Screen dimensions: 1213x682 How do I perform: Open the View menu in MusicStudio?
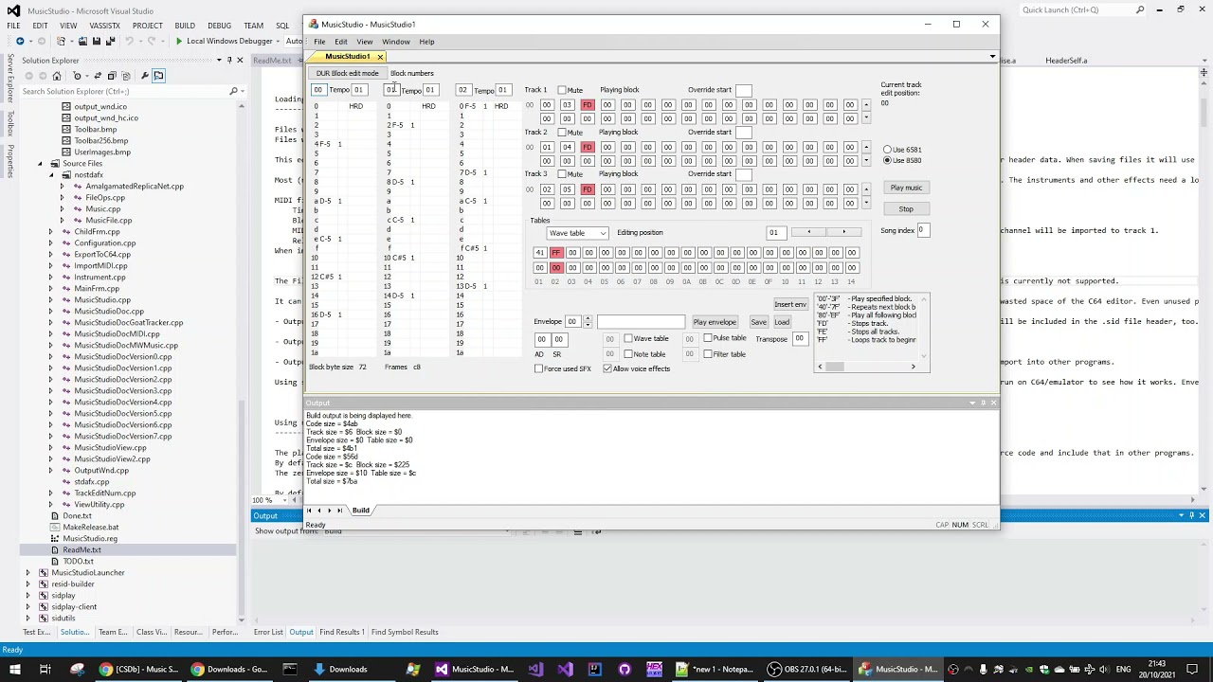[x=364, y=42]
